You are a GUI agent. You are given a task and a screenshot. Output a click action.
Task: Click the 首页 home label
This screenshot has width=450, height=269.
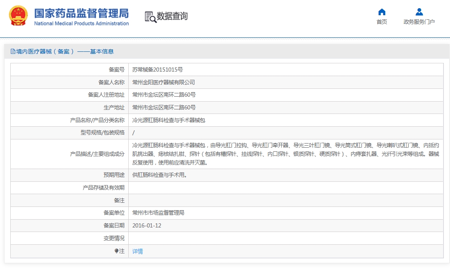click(x=382, y=22)
